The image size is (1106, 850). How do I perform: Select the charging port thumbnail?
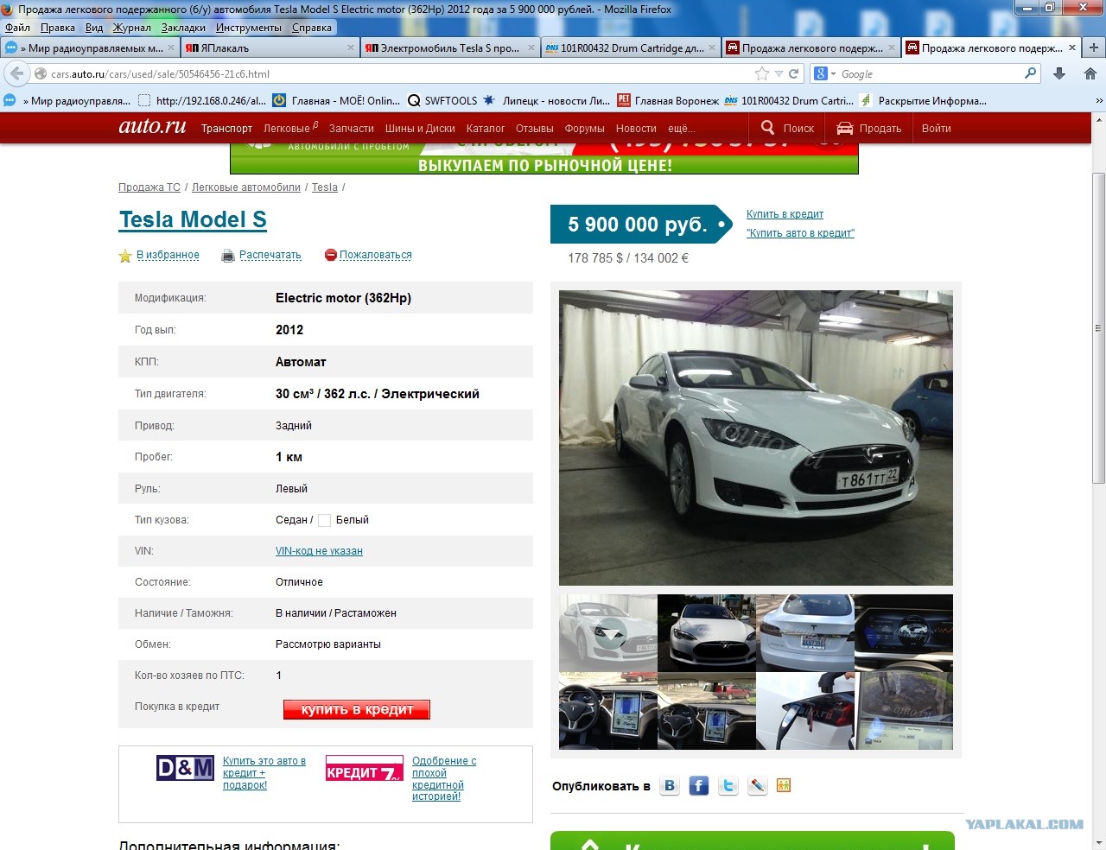tap(805, 711)
